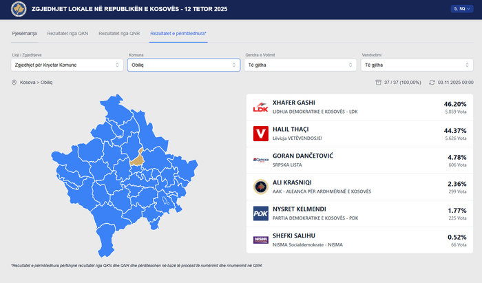Click the Vetëvendosje red V logo
482x283 pixels.
point(261,134)
